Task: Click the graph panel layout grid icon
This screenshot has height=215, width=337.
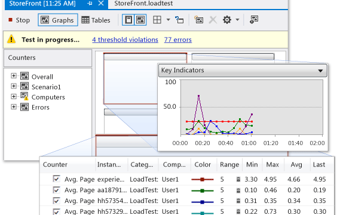Action: coord(157,20)
